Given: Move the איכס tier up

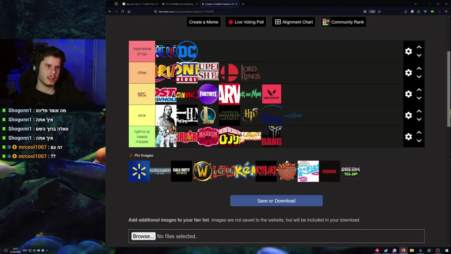Looking at the screenshot, I should (419, 111).
